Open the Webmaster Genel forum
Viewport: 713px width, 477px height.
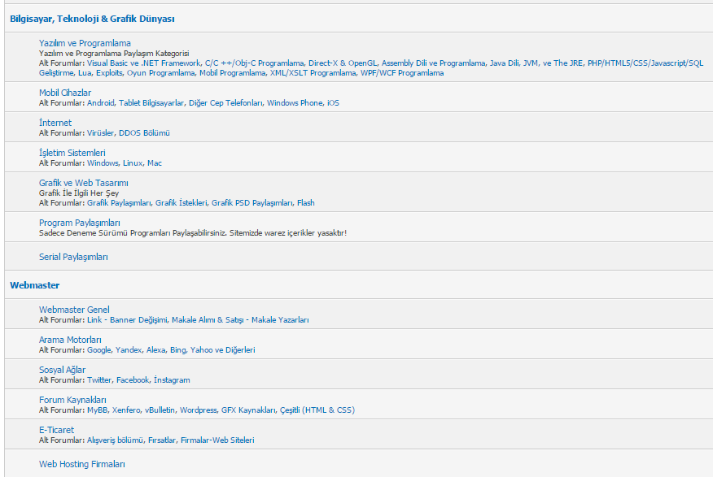click(x=74, y=310)
